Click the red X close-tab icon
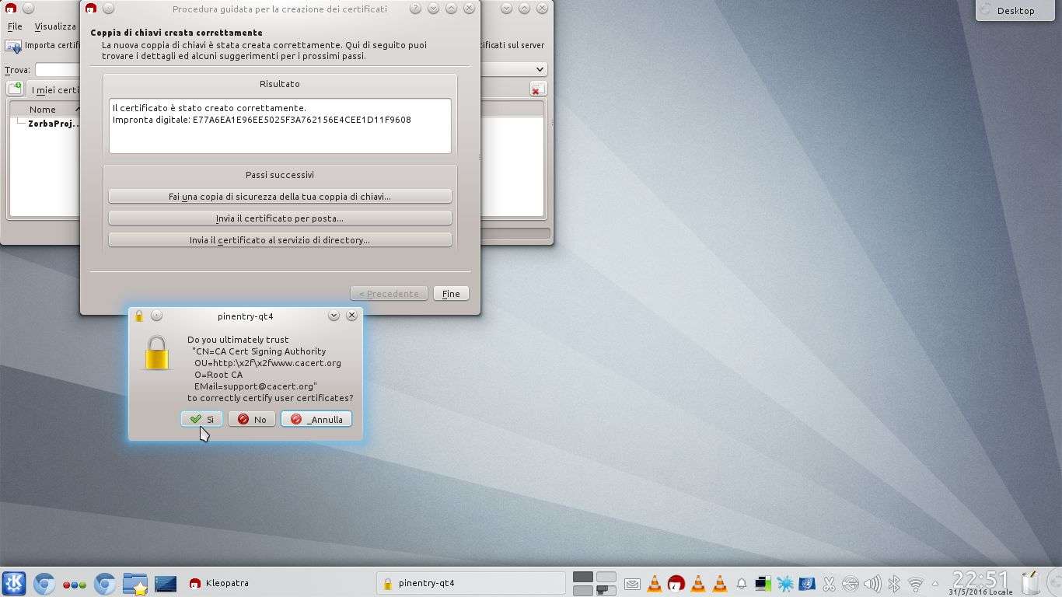 tap(537, 89)
